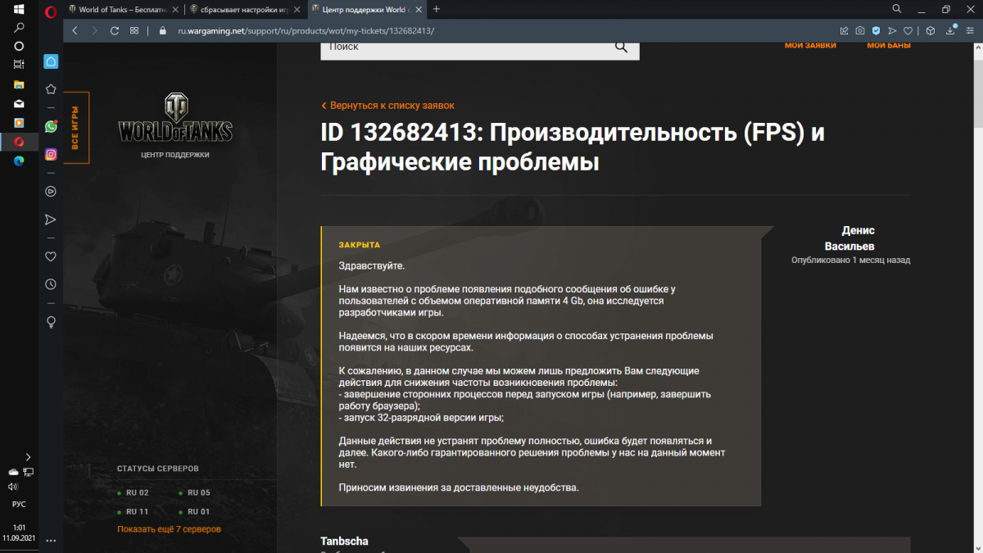Open the tab search magnifier
This screenshot has height=553, width=983.
pyautogui.click(x=898, y=9)
